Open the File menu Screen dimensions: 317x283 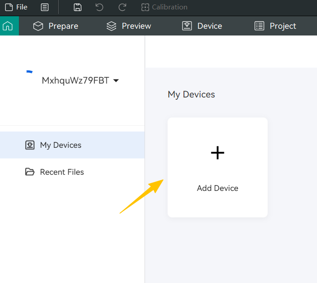(x=16, y=7)
